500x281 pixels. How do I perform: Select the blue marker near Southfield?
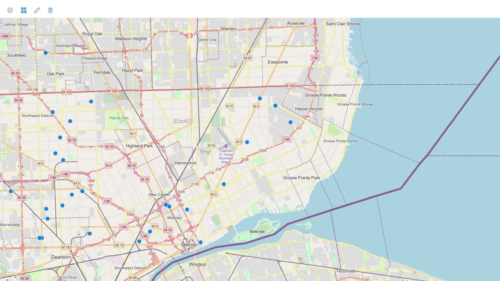tap(45, 52)
